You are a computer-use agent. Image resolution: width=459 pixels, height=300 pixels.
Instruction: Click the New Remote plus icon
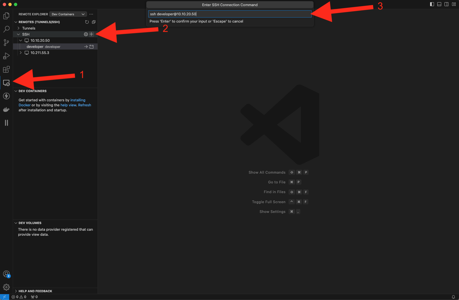point(91,34)
